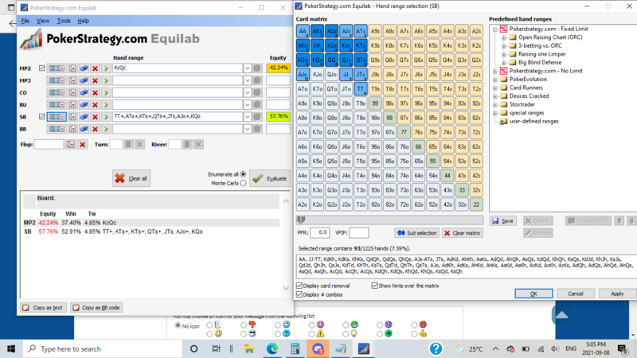
Task: Select Monte Carlo radio button
Action: [x=243, y=183]
